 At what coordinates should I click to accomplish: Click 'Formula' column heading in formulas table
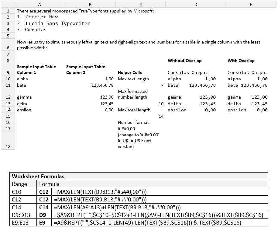coord(49,184)
